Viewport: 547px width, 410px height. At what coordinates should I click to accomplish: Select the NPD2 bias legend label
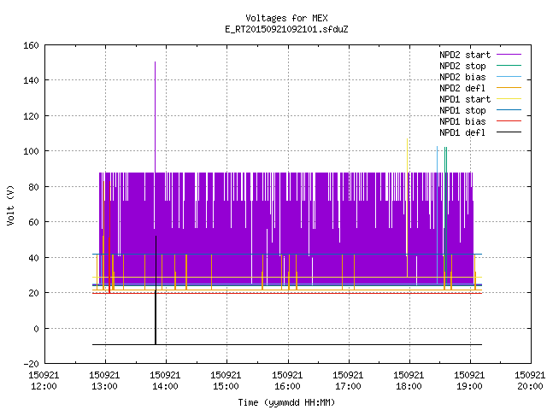point(462,77)
